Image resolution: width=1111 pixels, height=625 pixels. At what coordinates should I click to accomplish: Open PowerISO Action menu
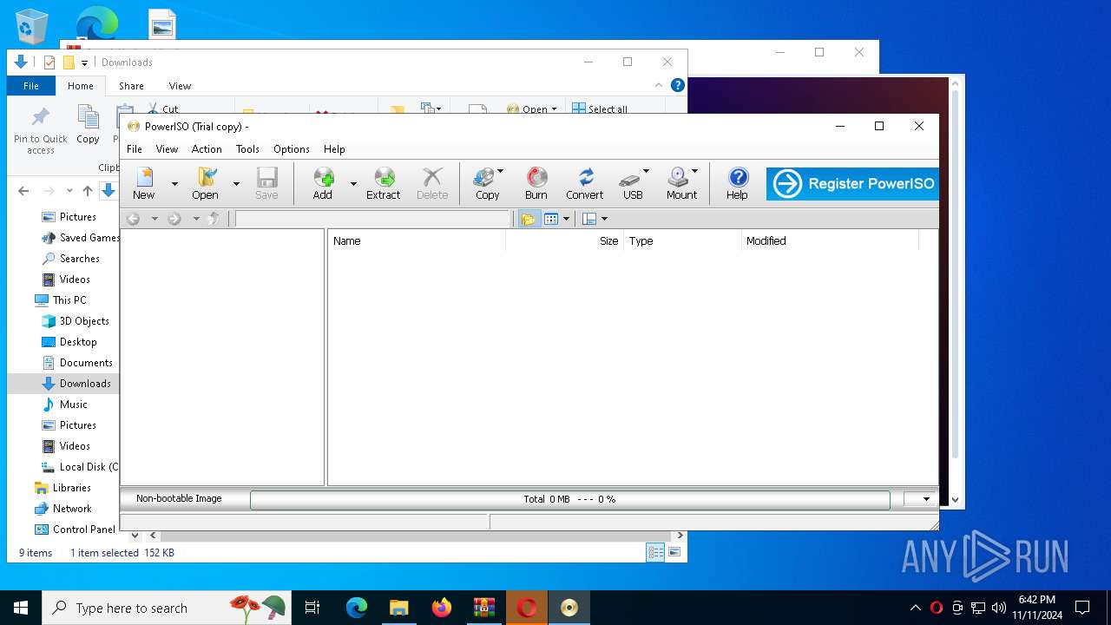207,149
